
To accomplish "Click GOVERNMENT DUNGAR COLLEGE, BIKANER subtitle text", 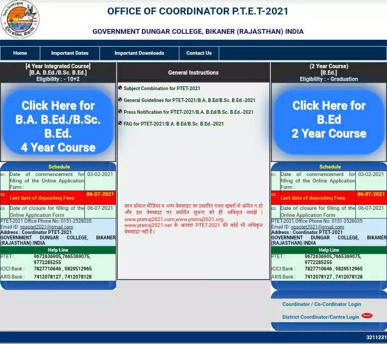I will tap(198, 32).
